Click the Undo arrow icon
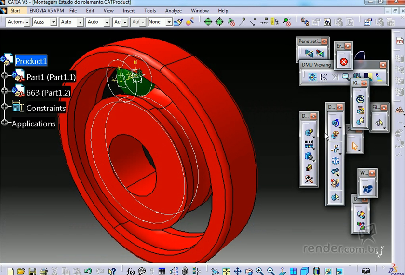Screen dimensions: 405x275 88,271
